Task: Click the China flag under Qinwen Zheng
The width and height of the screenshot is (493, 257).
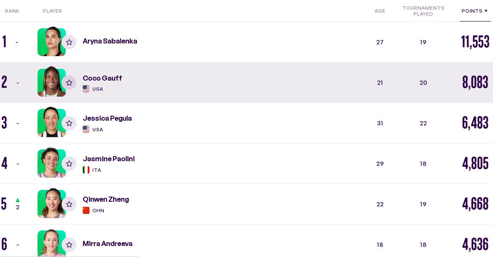Action: click(x=86, y=211)
